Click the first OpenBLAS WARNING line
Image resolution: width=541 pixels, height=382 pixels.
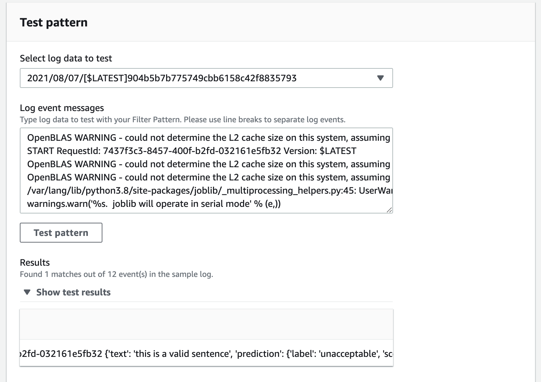tap(208, 138)
